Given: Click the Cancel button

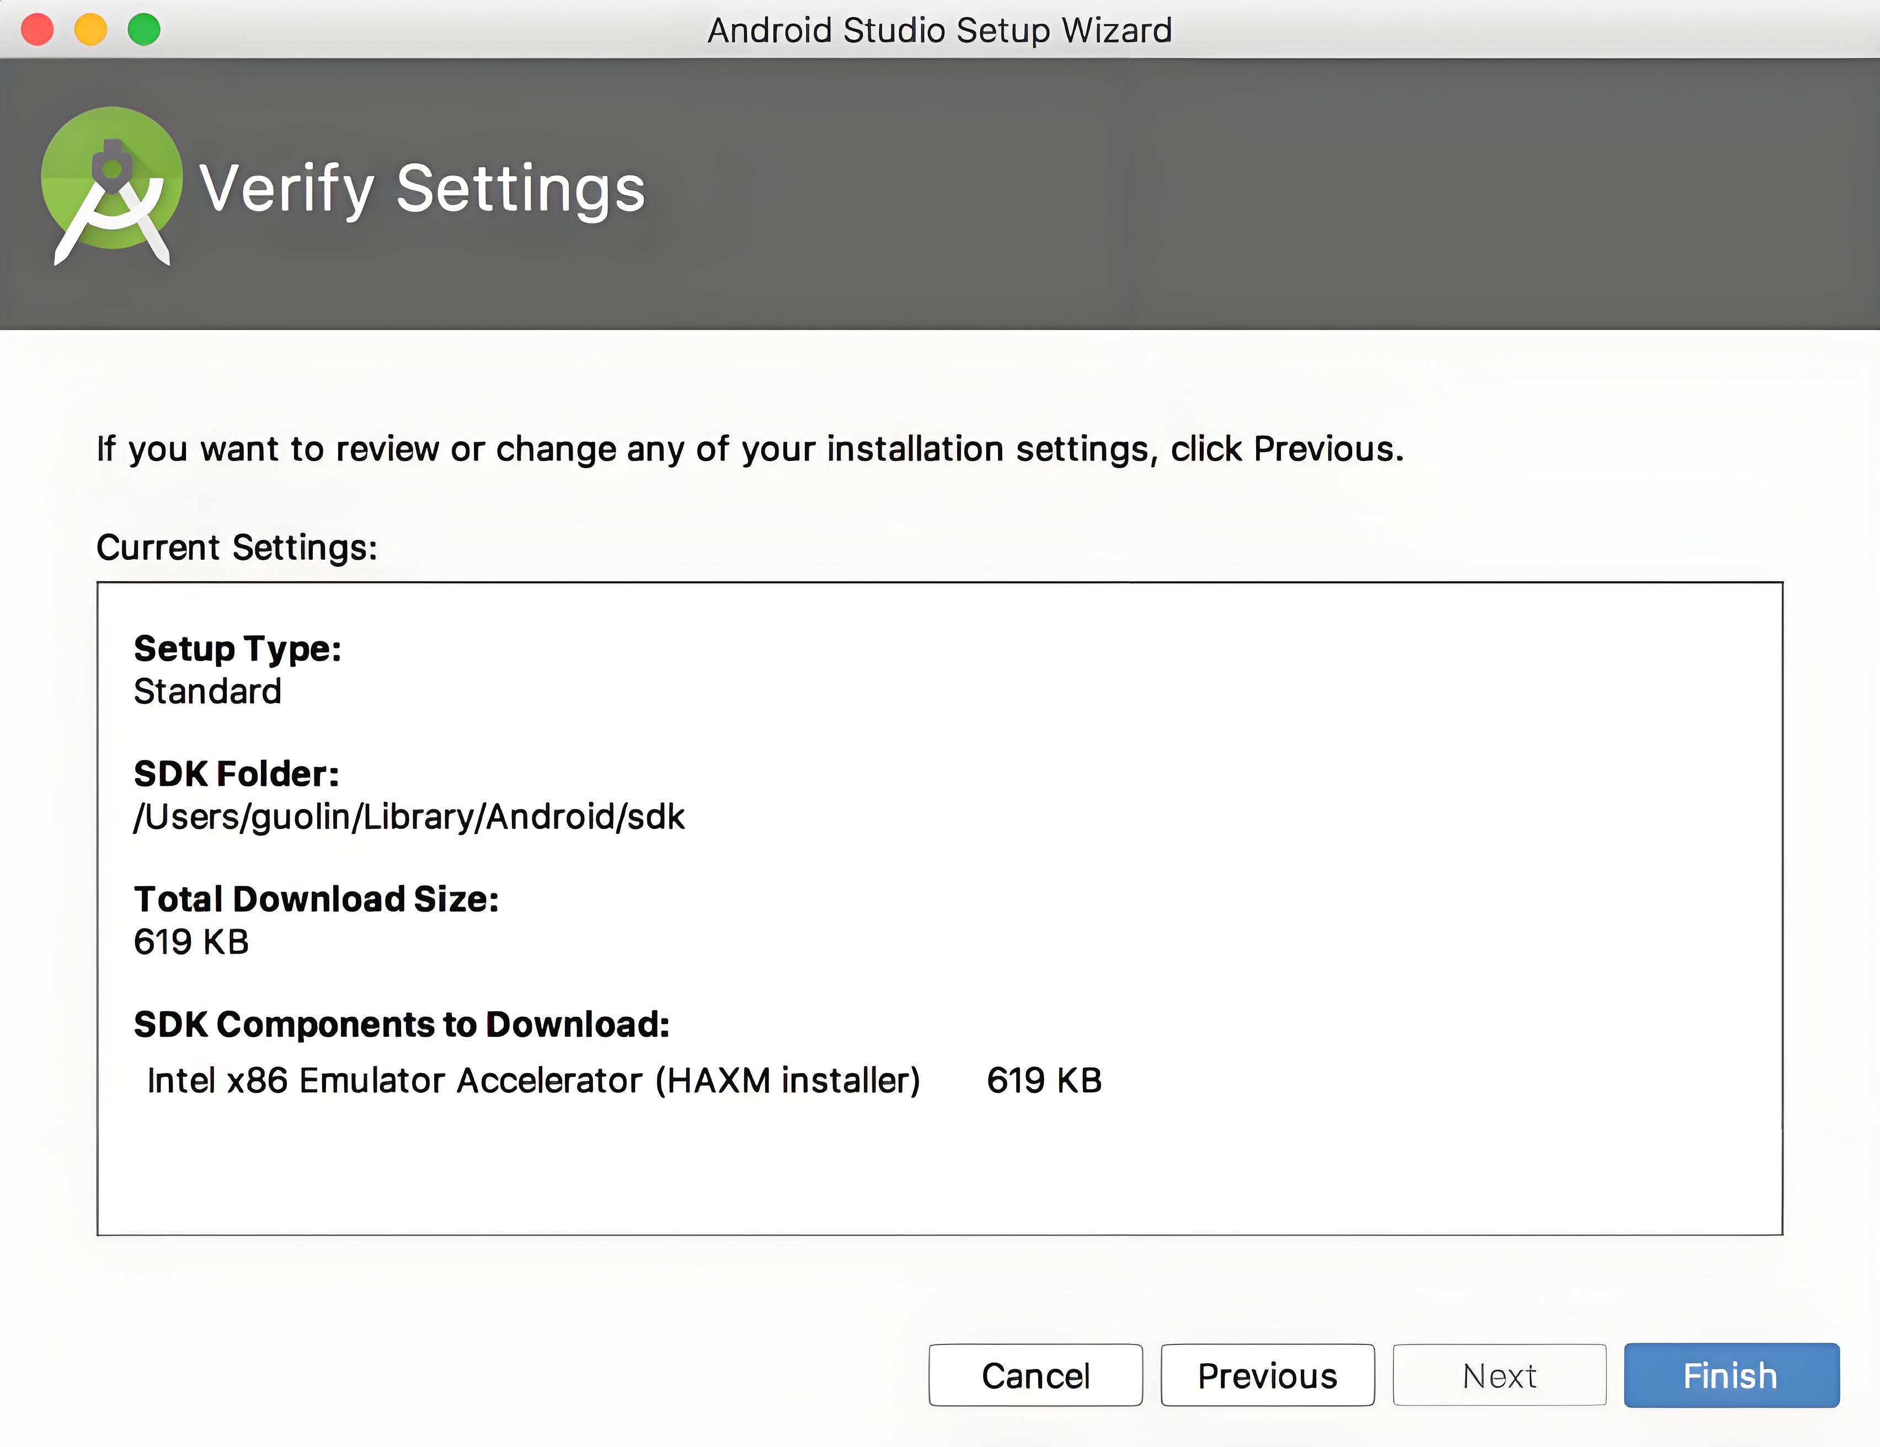Looking at the screenshot, I should pyautogui.click(x=1035, y=1375).
